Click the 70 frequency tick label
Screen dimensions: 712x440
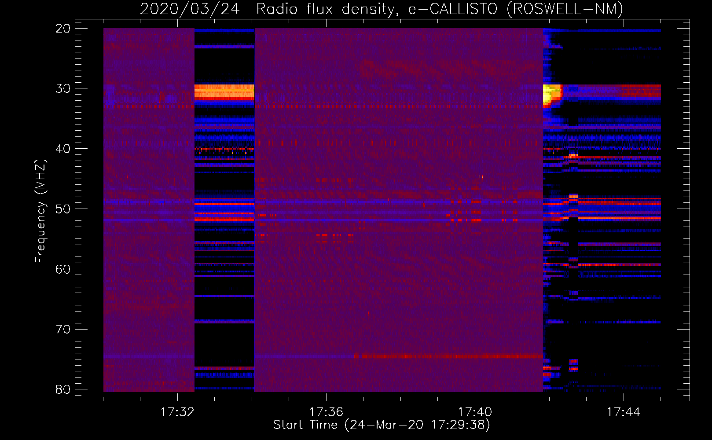[x=63, y=329]
